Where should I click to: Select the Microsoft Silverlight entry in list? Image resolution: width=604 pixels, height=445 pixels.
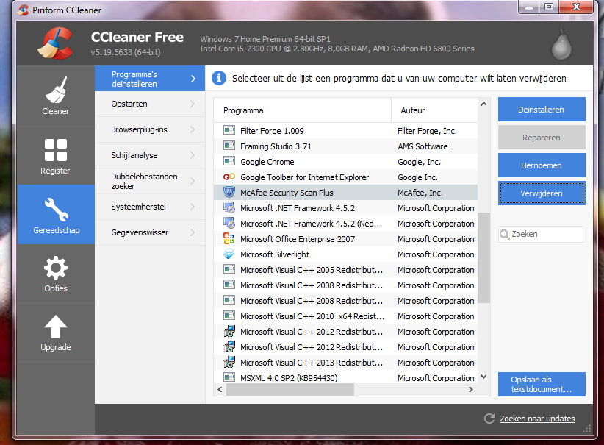[x=275, y=254]
